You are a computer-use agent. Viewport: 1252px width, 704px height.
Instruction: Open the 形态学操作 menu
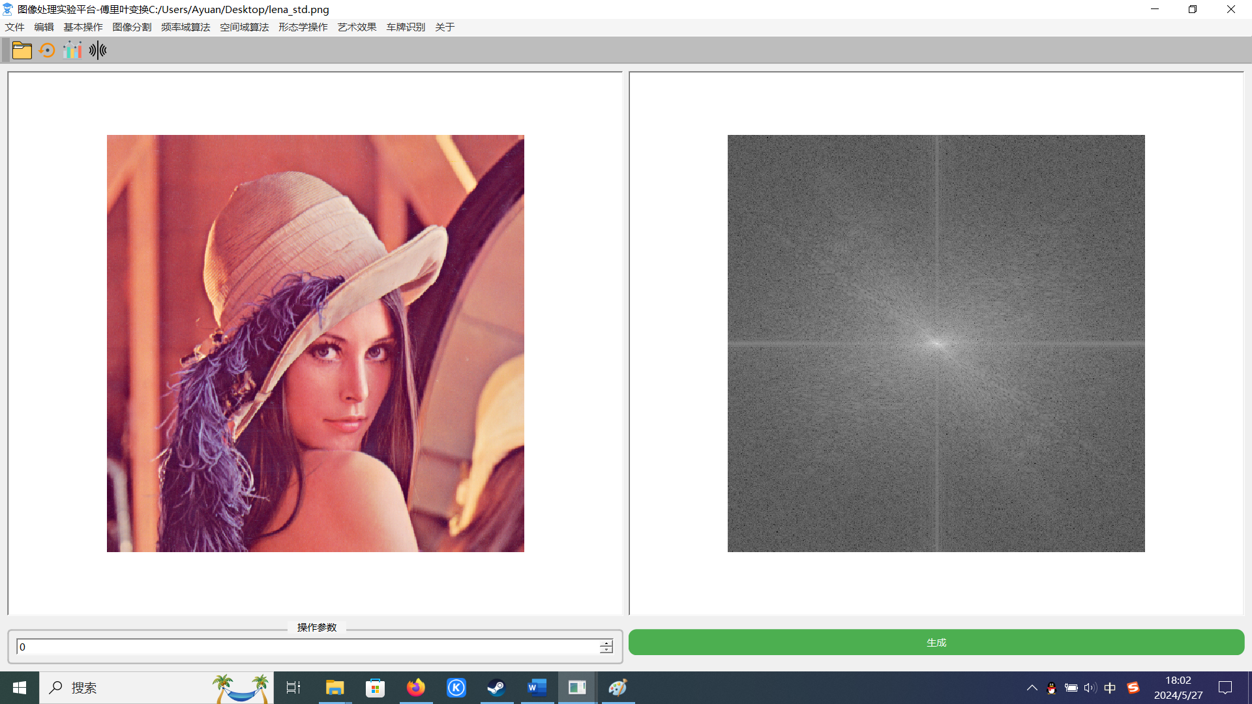point(303,27)
